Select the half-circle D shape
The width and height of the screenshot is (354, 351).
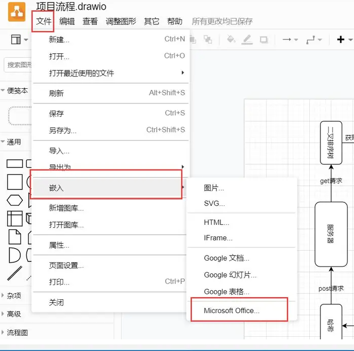click(x=15, y=255)
